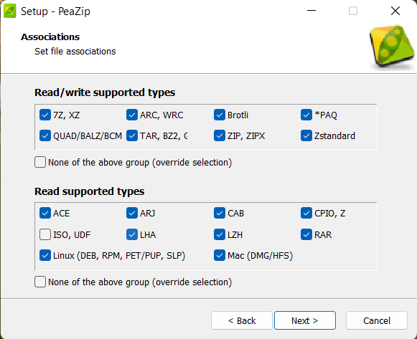The width and height of the screenshot is (417, 339).
Task: Toggle the Zstandard checkbox
Action: click(306, 135)
